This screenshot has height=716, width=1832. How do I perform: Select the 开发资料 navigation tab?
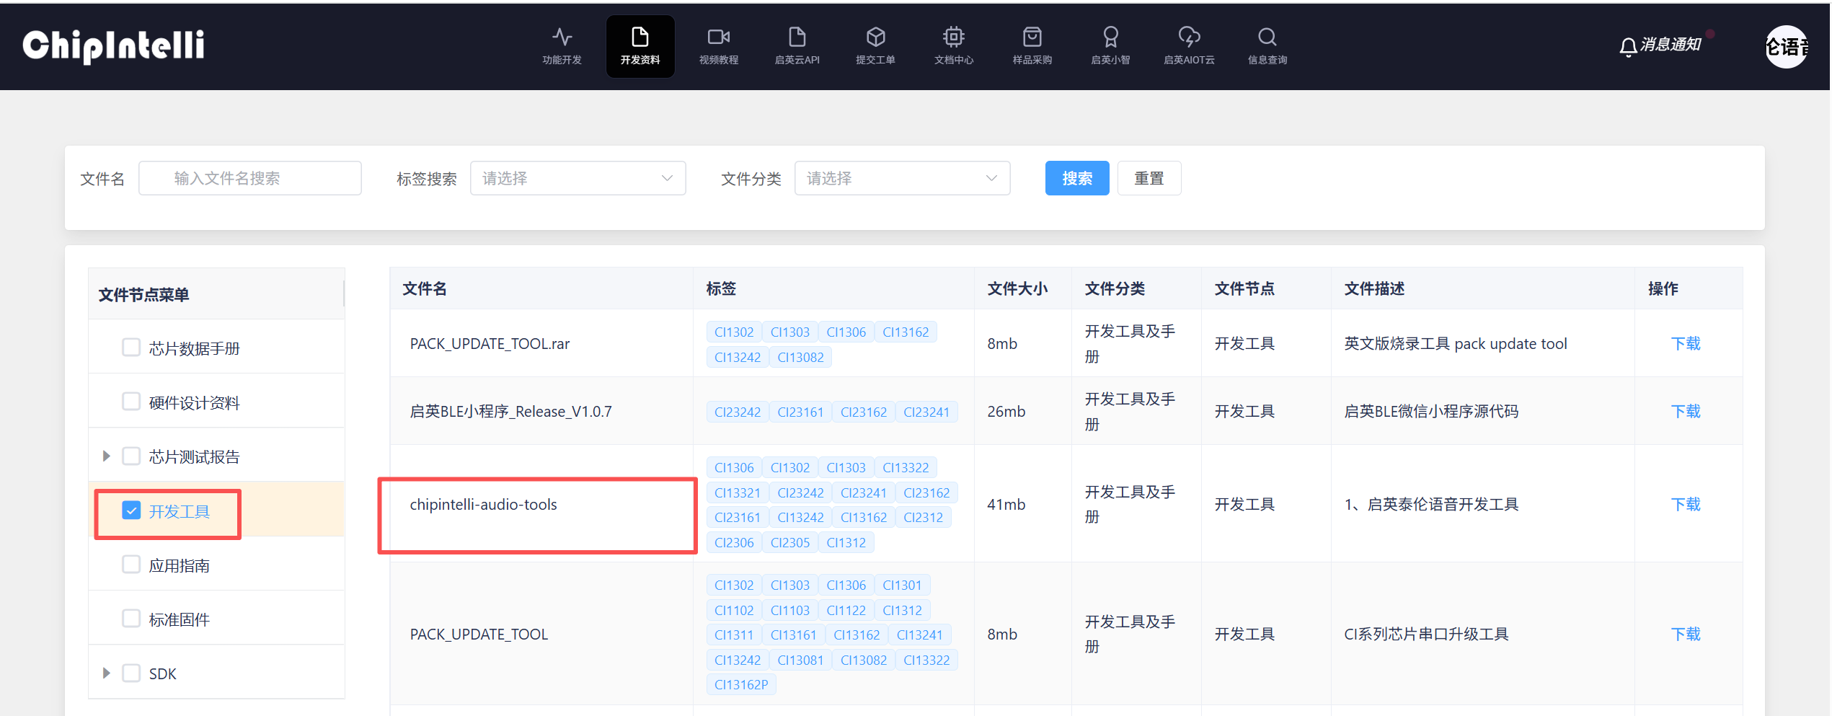pyautogui.click(x=640, y=46)
